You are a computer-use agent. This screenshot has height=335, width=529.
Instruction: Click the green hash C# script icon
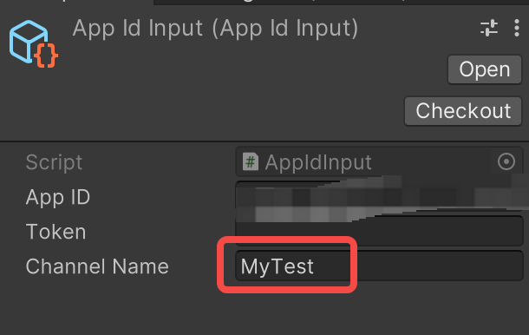pos(251,162)
